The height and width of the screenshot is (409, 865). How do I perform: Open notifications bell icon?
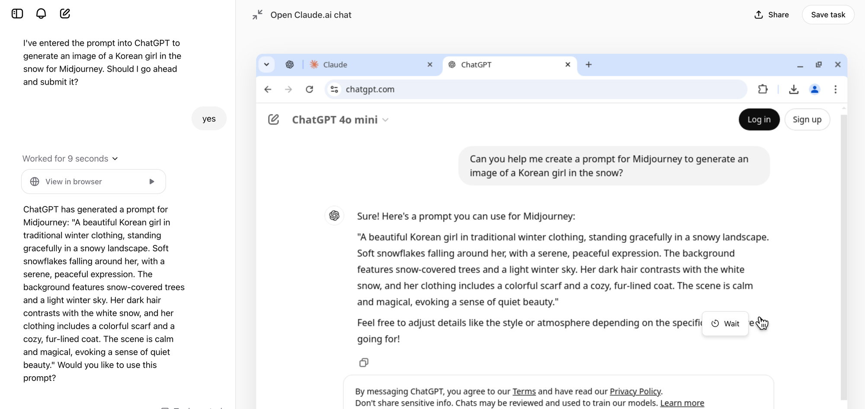pyautogui.click(x=41, y=14)
